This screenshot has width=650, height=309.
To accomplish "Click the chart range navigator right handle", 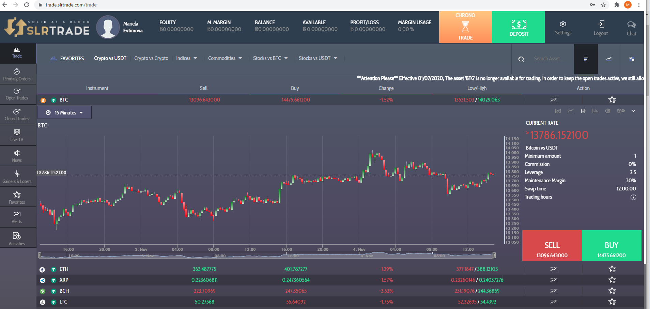I will coord(494,255).
